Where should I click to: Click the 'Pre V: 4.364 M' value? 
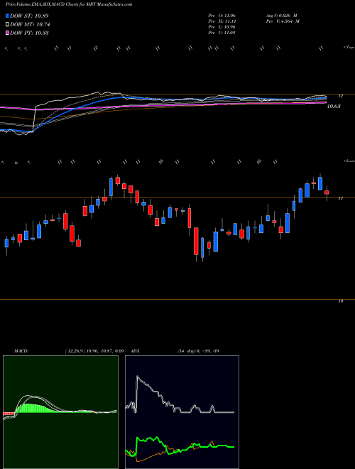283,21
